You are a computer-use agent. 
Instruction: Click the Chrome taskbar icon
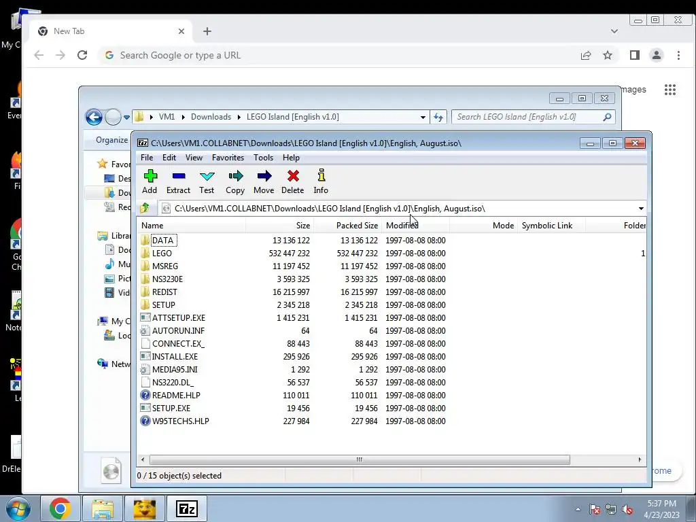[60, 508]
